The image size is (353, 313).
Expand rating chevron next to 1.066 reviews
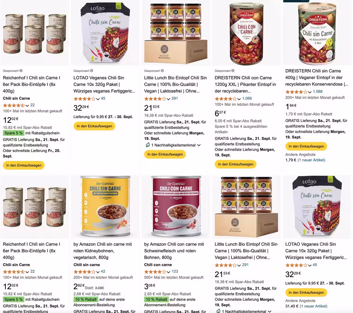(239, 99)
